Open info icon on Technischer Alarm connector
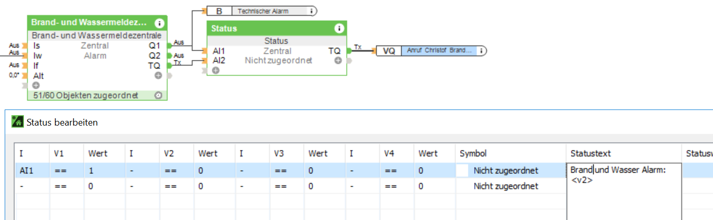The image size is (713, 220). coord(311,11)
